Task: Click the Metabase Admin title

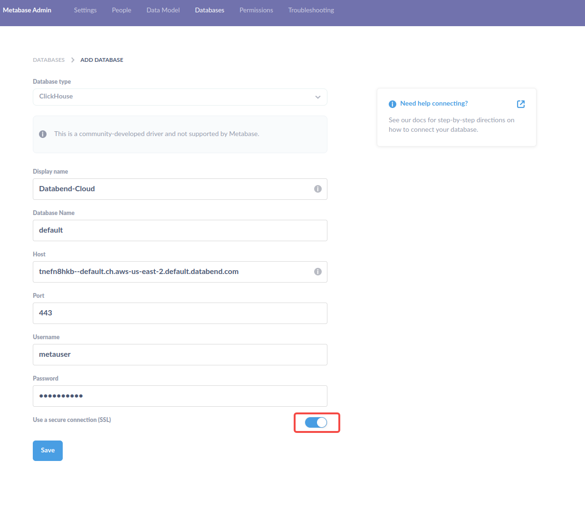Action: coord(27,10)
